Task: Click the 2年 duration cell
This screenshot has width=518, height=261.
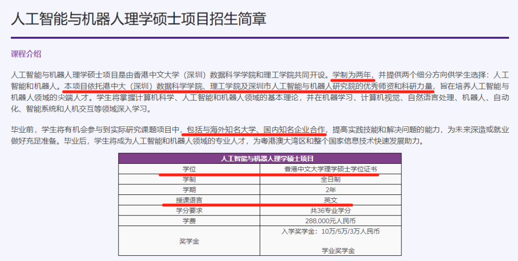Action: tap(330, 190)
